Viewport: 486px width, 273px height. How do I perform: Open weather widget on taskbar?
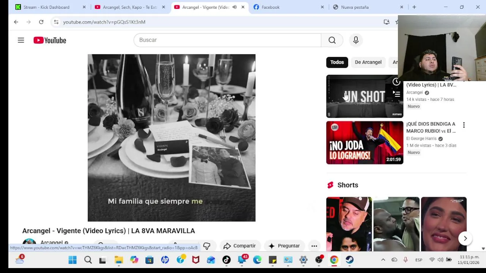click(19, 259)
